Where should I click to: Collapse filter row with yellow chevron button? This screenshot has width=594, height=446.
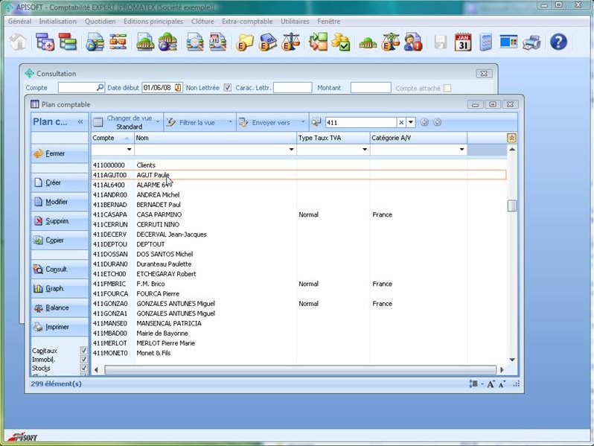[511, 138]
